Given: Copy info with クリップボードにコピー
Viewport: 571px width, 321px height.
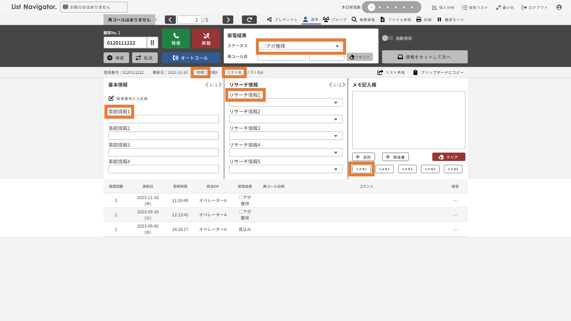Looking at the screenshot, I should (x=438, y=72).
